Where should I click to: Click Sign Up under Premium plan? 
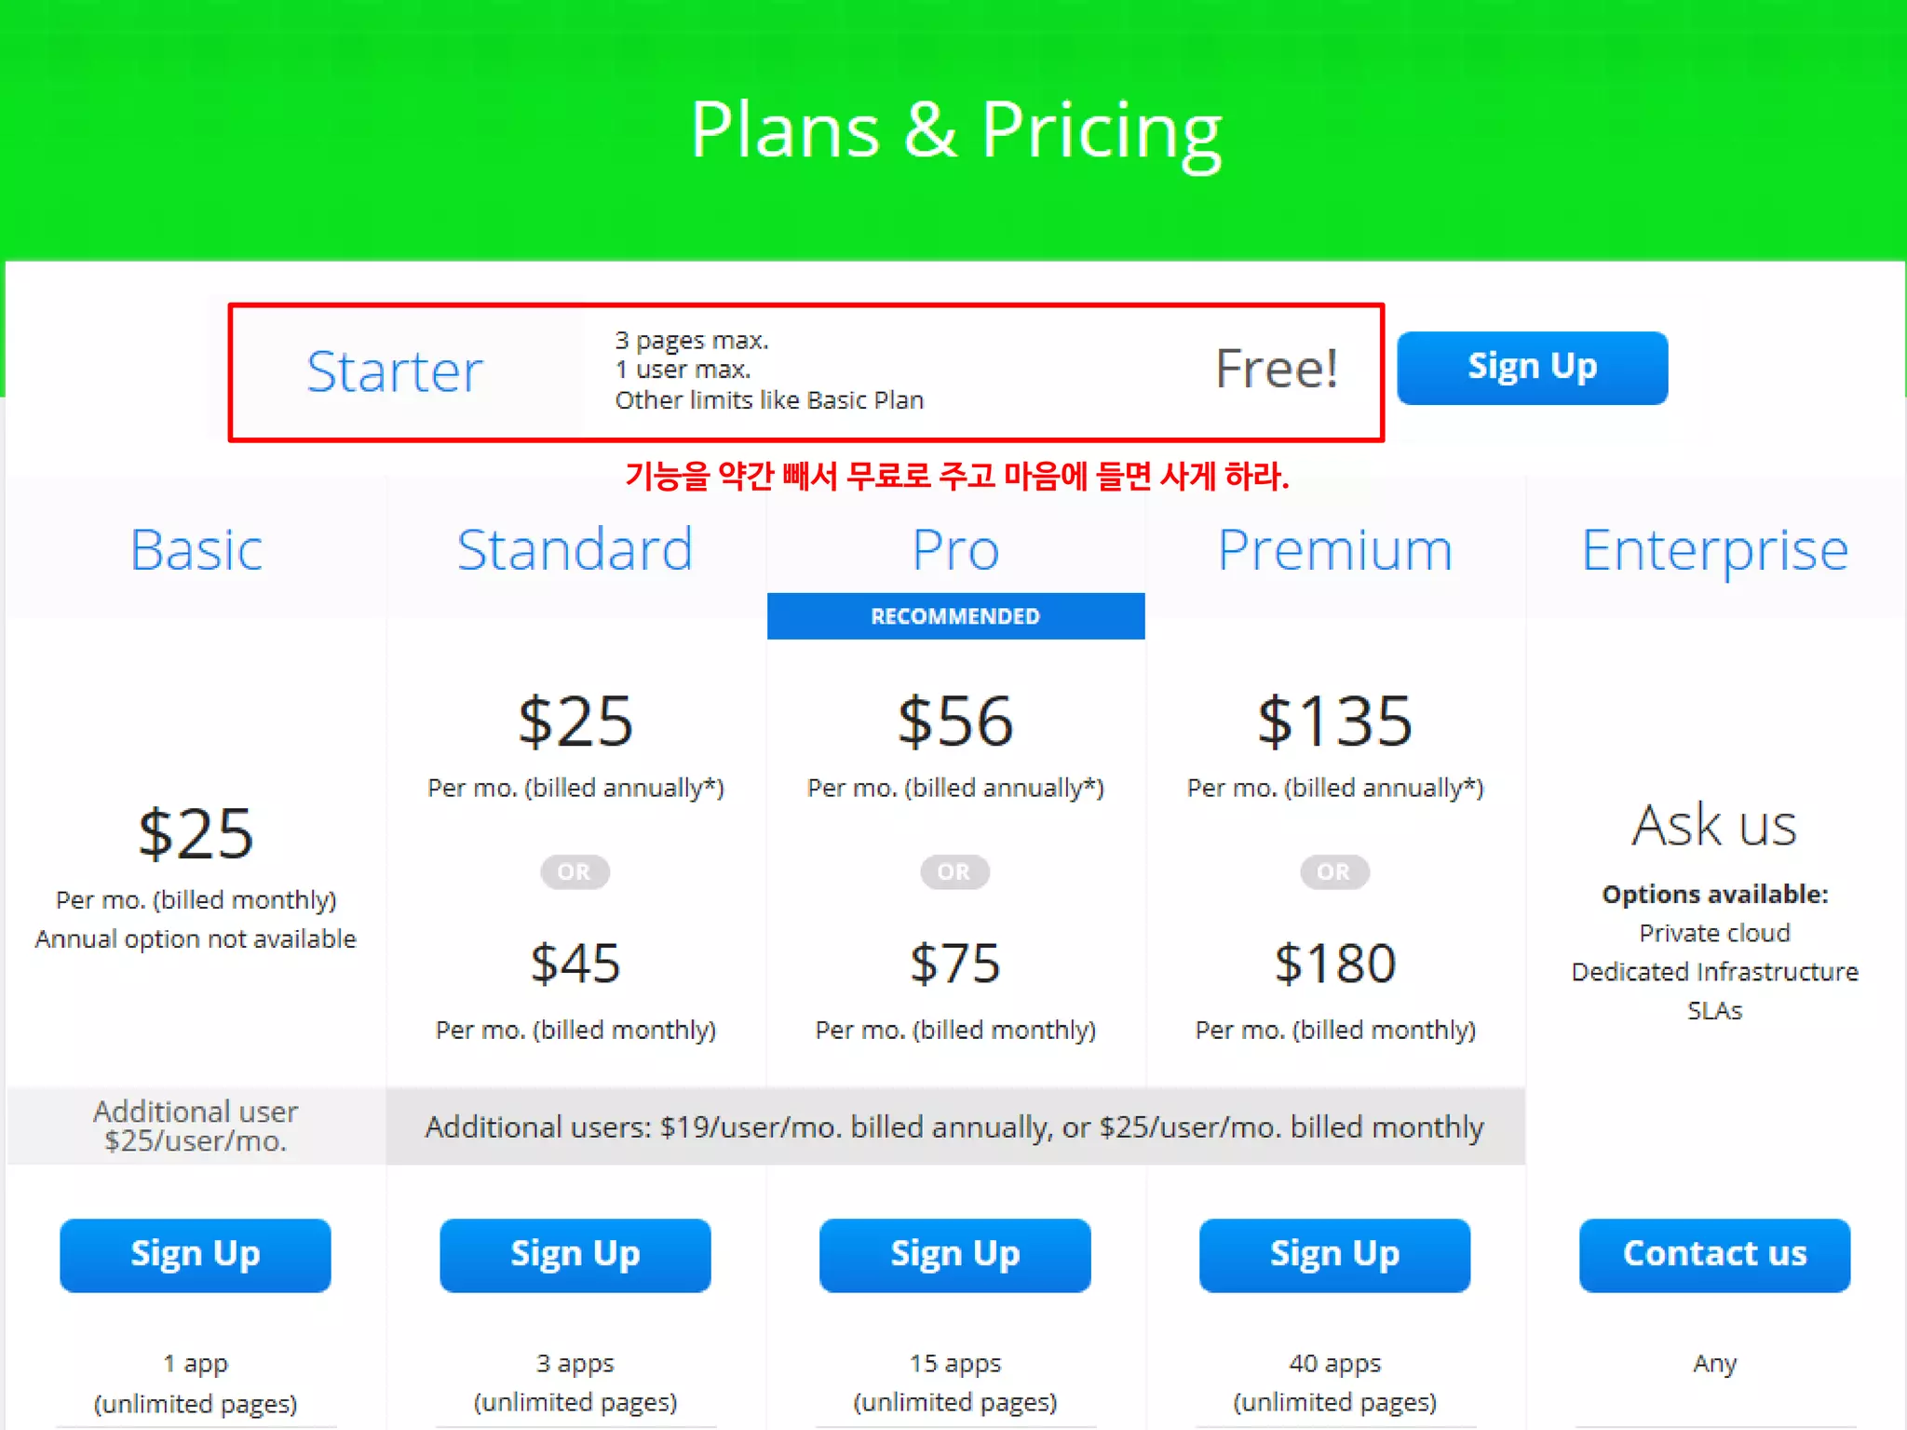1334,1254
